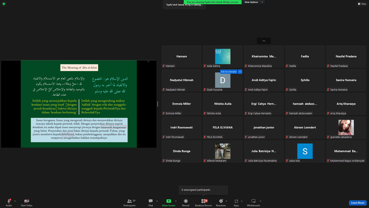Viewport: 369px width, 208px height.
Task: Expand Reactions options arrow
Action: coord(227,201)
